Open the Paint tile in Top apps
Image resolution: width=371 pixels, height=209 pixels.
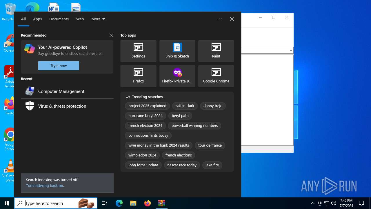pos(216,51)
